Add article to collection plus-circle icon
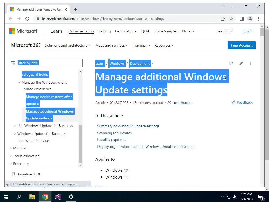 [x=231, y=63]
